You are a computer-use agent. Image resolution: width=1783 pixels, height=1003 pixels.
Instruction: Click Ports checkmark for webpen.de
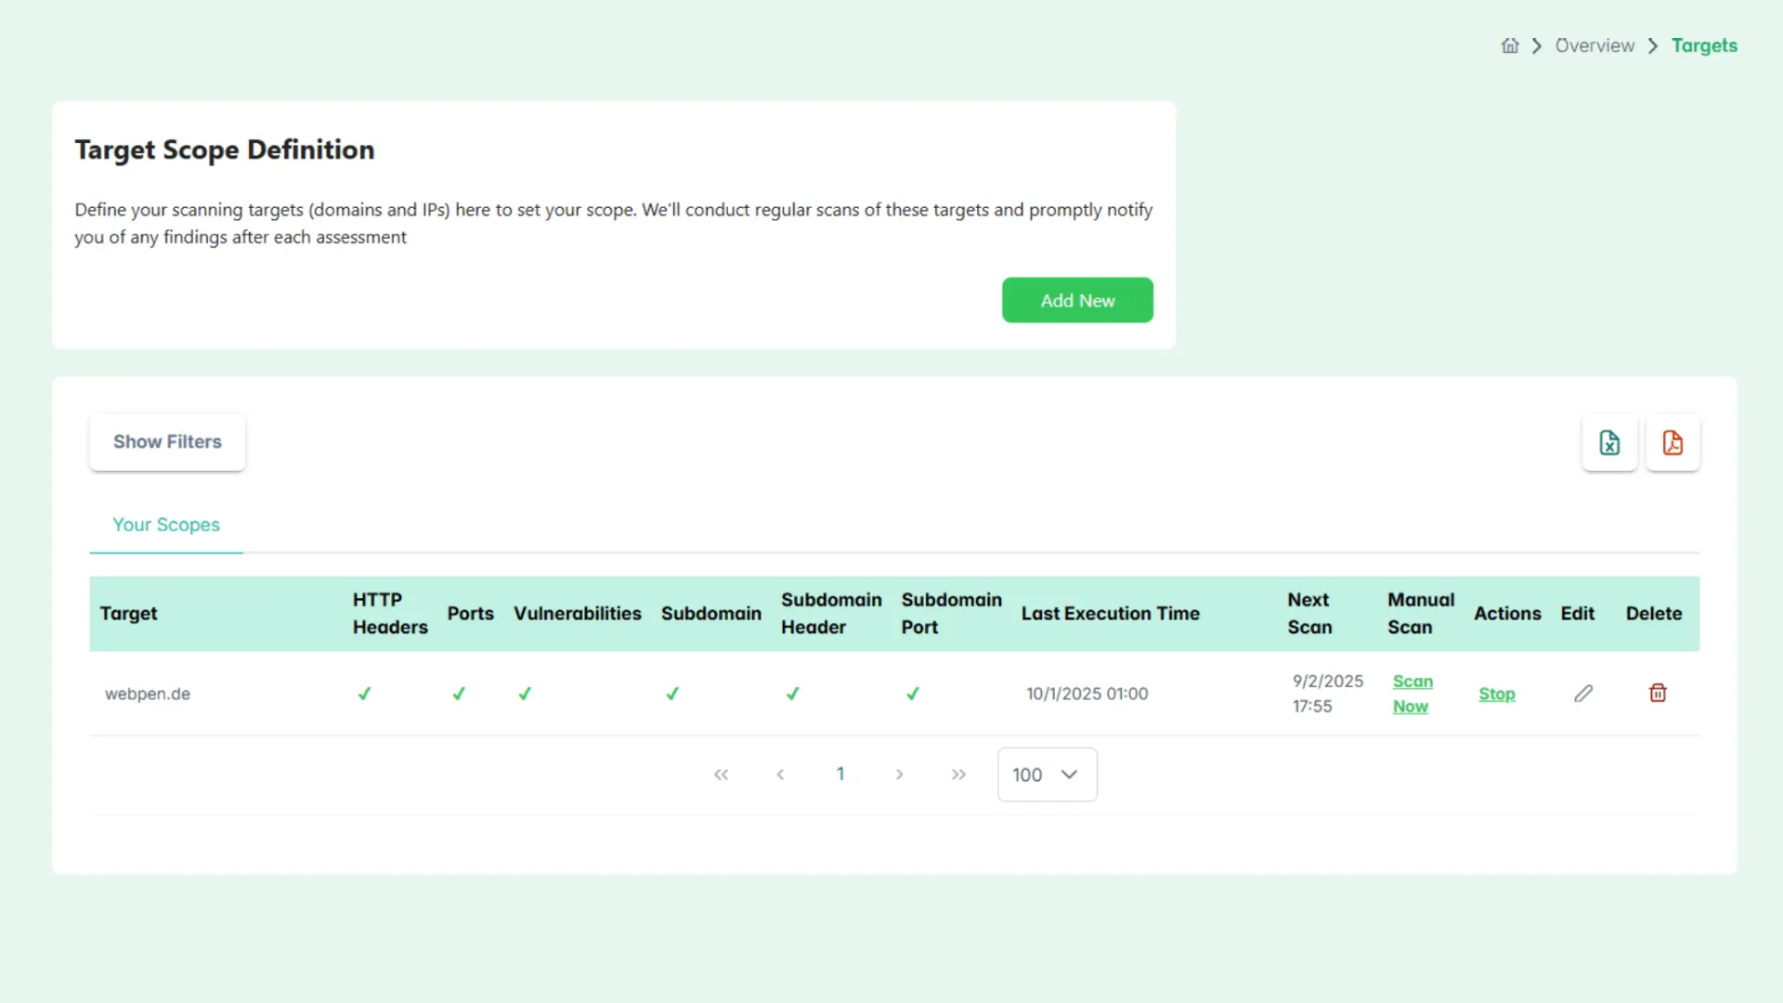coord(459,694)
